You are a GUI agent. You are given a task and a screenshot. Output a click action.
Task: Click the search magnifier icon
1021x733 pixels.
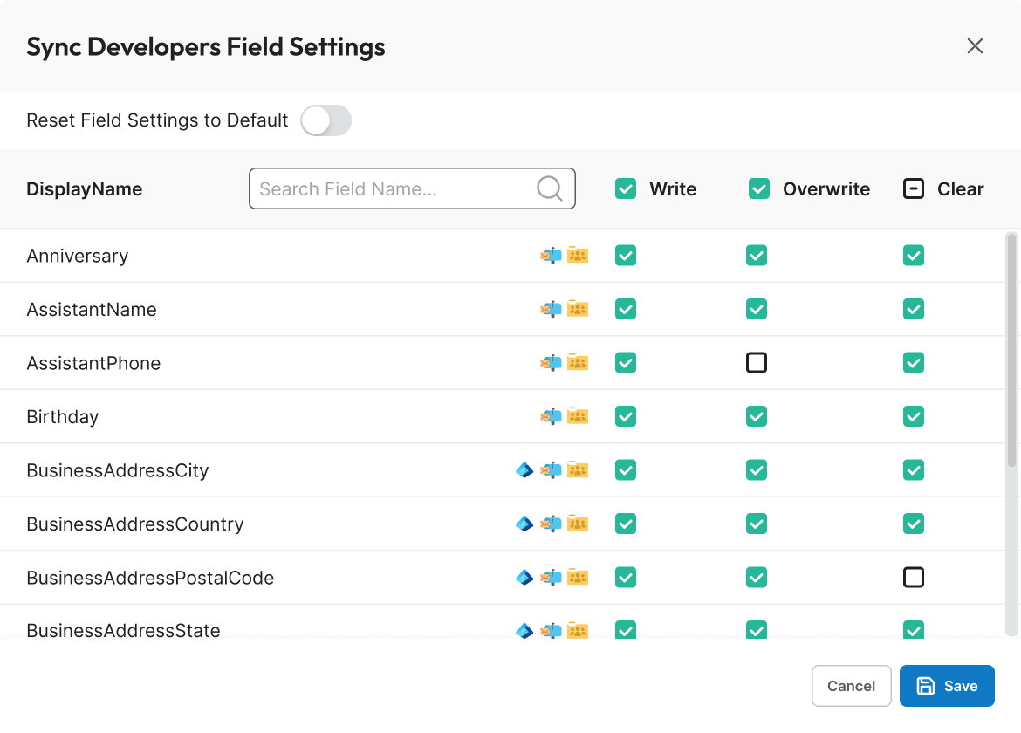click(x=550, y=188)
